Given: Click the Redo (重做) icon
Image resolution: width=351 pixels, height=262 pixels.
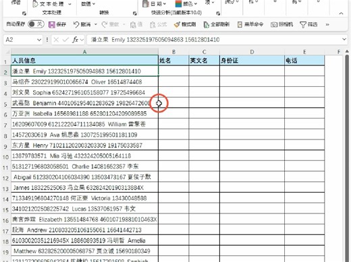Looking at the screenshot, I should pyautogui.click(x=105, y=24).
